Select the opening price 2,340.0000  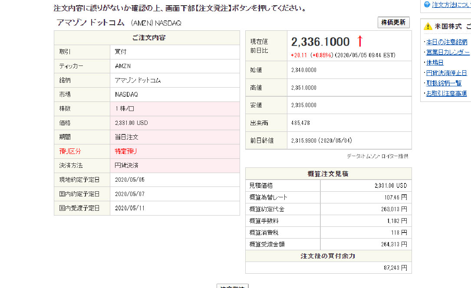pyautogui.click(x=304, y=70)
